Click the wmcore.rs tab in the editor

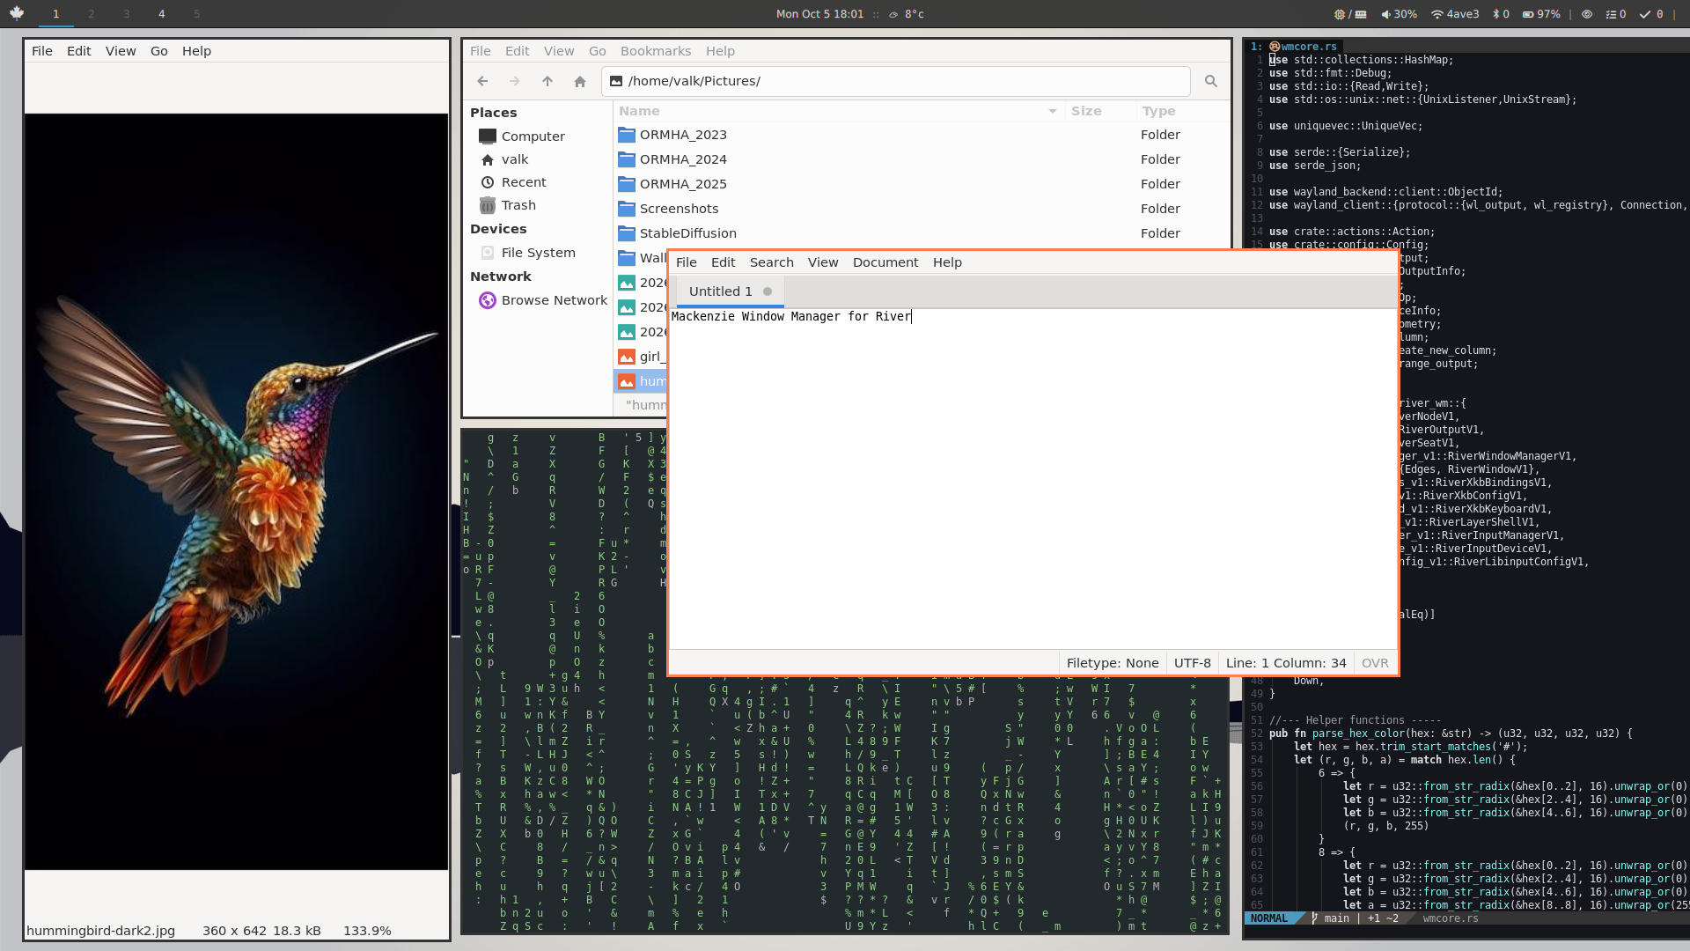click(x=1303, y=47)
